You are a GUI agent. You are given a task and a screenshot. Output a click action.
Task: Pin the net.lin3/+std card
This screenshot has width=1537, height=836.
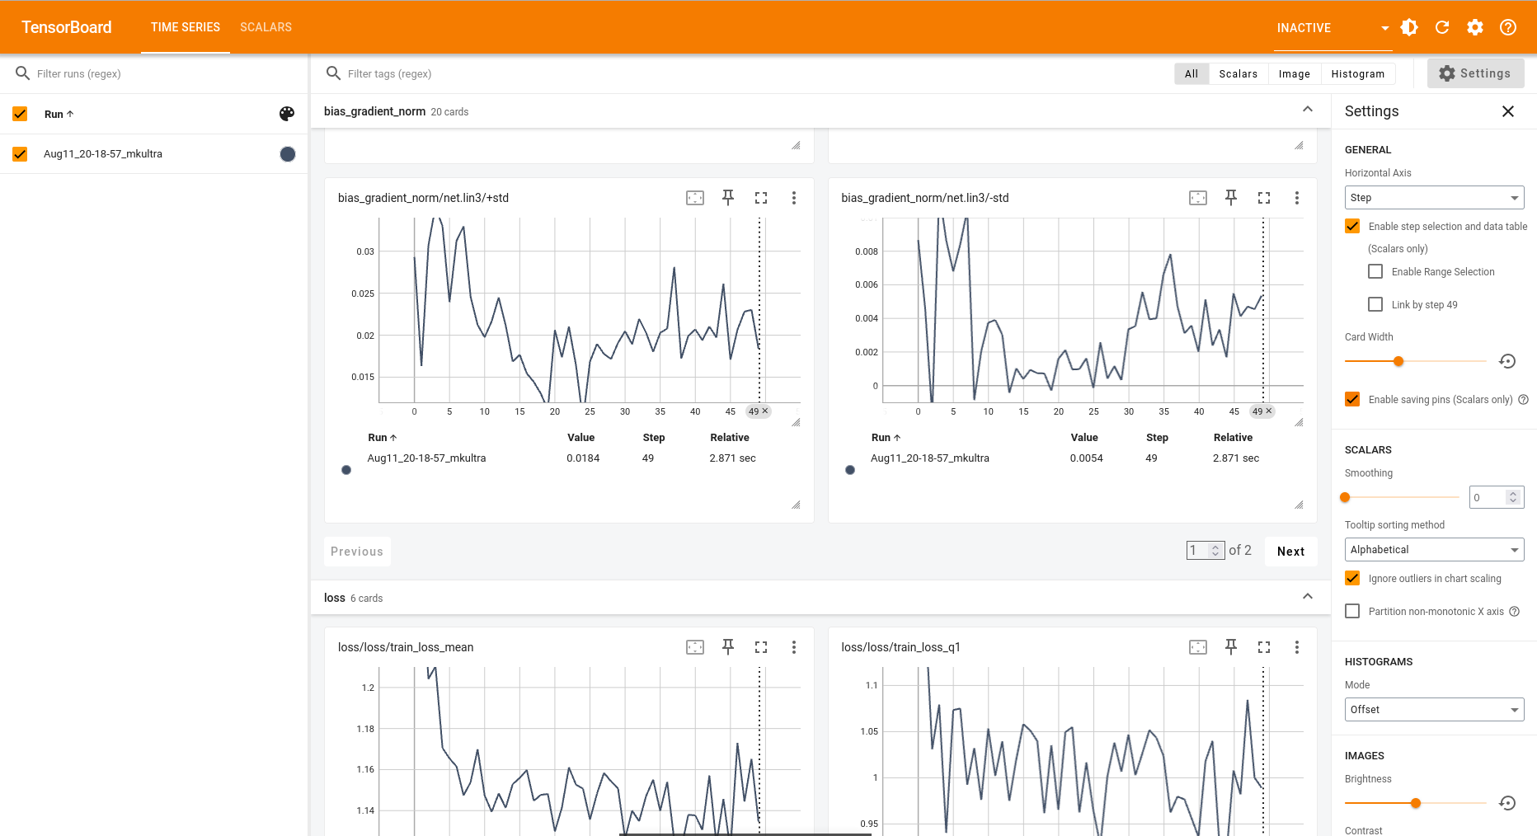pos(728,198)
